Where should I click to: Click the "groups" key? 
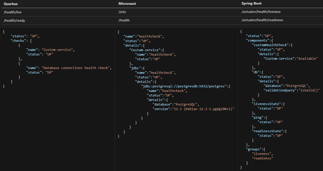pyautogui.click(x=253, y=149)
